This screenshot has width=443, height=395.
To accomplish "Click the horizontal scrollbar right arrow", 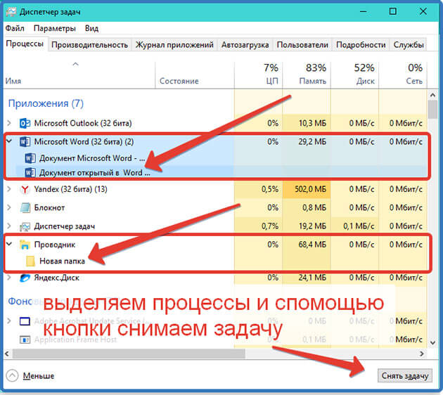I will click(422, 354).
